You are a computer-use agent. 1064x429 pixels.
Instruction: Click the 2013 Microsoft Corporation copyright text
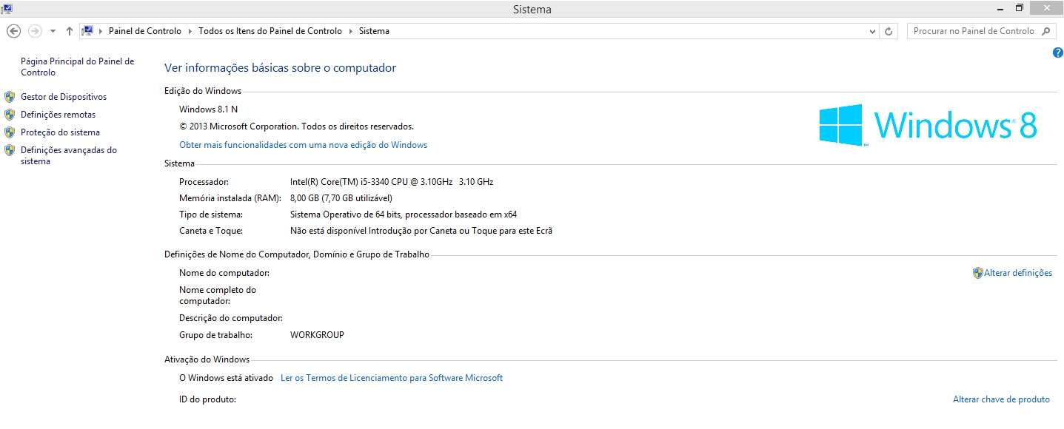pos(296,126)
